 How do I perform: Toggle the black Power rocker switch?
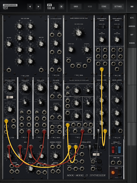(x=120, y=172)
